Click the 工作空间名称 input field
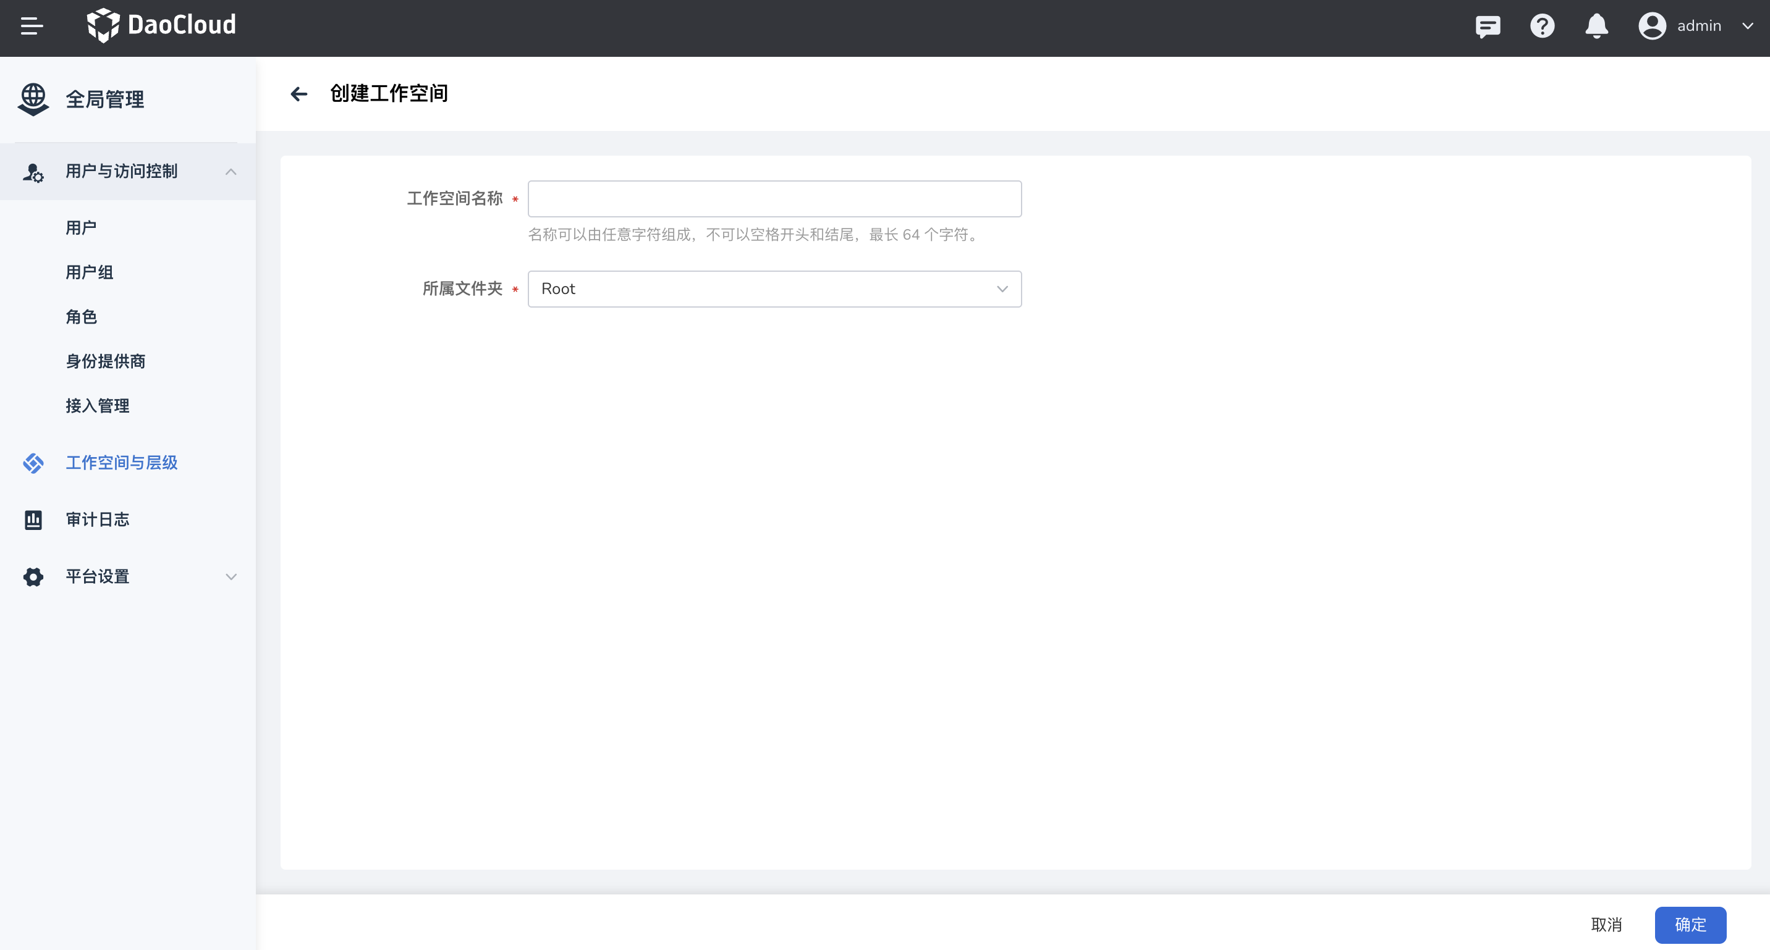 pos(774,198)
